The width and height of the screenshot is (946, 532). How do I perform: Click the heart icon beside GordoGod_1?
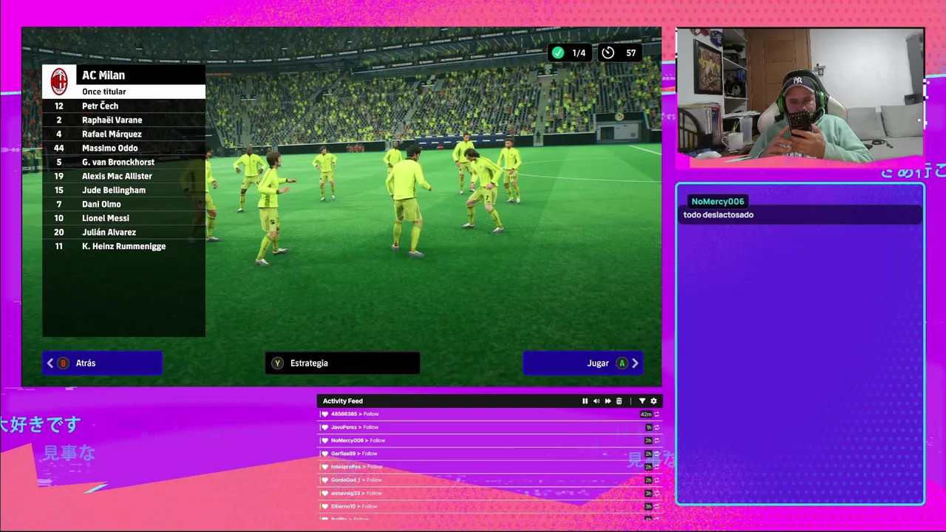(324, 480)
